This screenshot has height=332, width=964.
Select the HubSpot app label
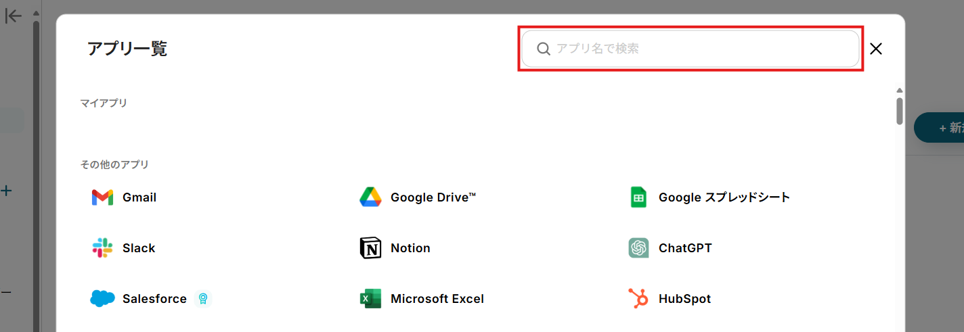point(684,299)
